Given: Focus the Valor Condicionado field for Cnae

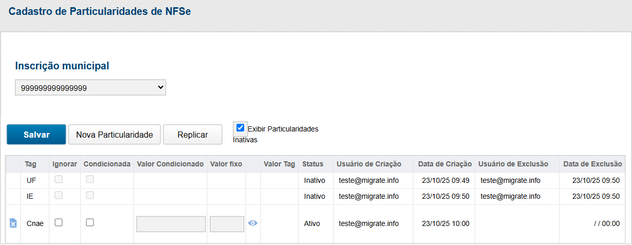Looking at the screenshot, I should point(171,224).
